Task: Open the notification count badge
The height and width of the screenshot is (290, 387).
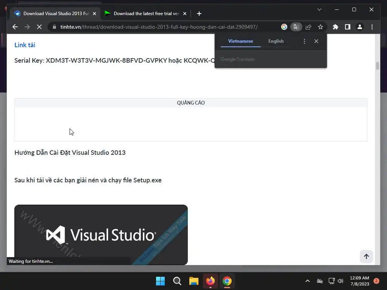Action: click(x=376, y=281)
